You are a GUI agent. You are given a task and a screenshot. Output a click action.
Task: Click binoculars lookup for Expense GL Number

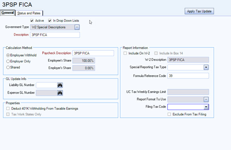click(x=60, y=93)
